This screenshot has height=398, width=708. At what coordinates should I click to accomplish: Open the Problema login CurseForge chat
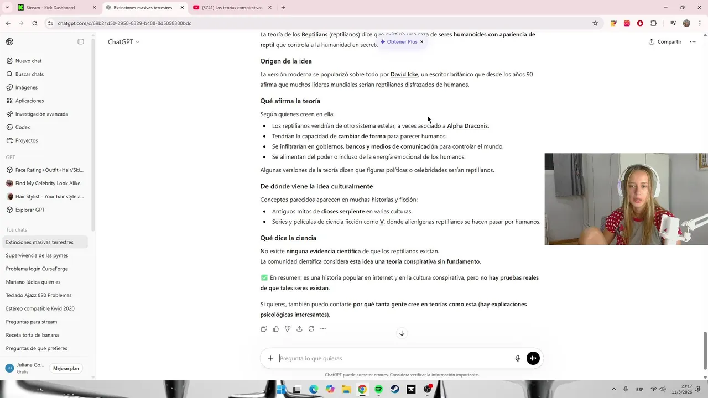(45, 269)
